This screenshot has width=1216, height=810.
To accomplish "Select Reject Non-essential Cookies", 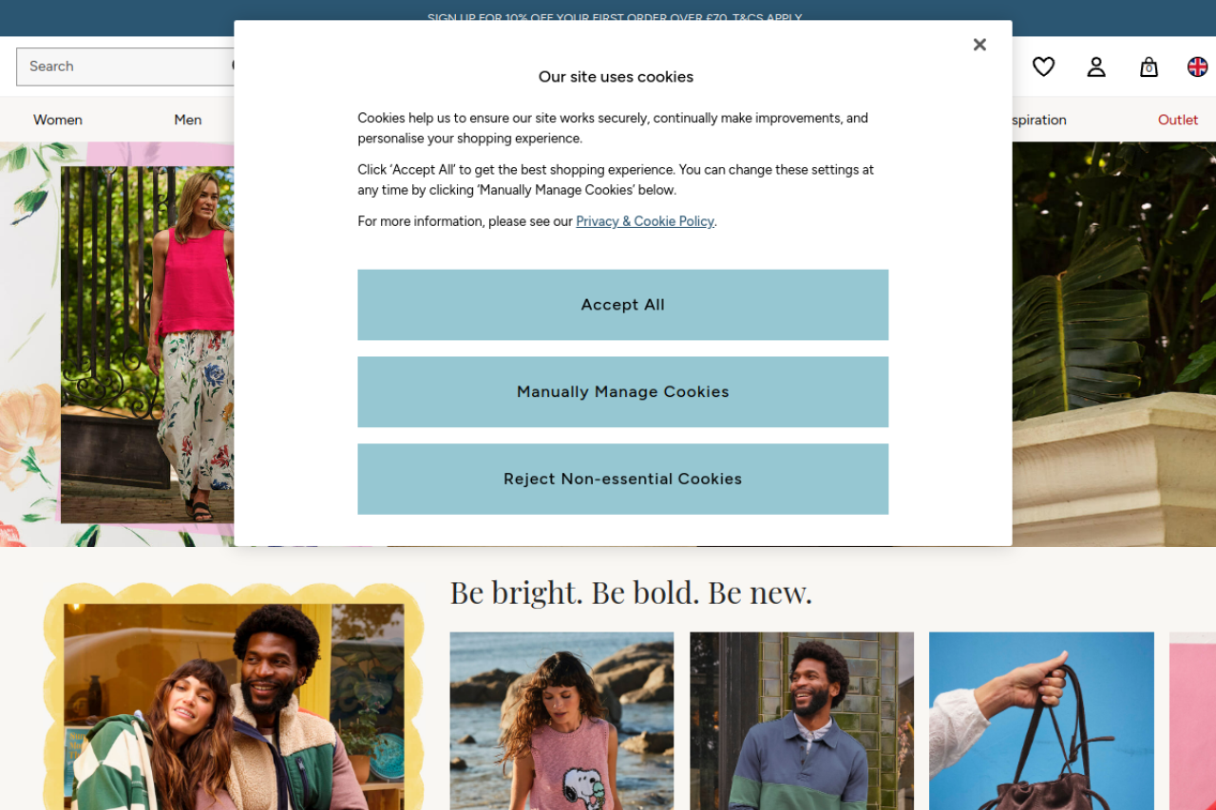I will [x=623, y=480].
